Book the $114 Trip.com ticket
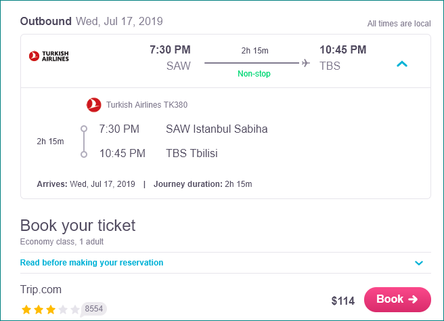The width and height of the screenshot is (444, 321). 397,299
